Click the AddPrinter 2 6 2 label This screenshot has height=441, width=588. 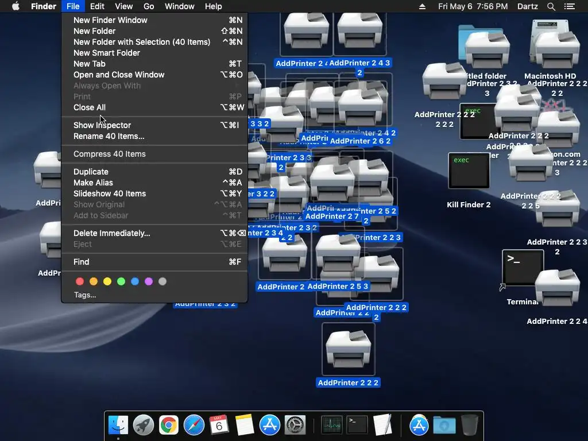coord(361,141)
